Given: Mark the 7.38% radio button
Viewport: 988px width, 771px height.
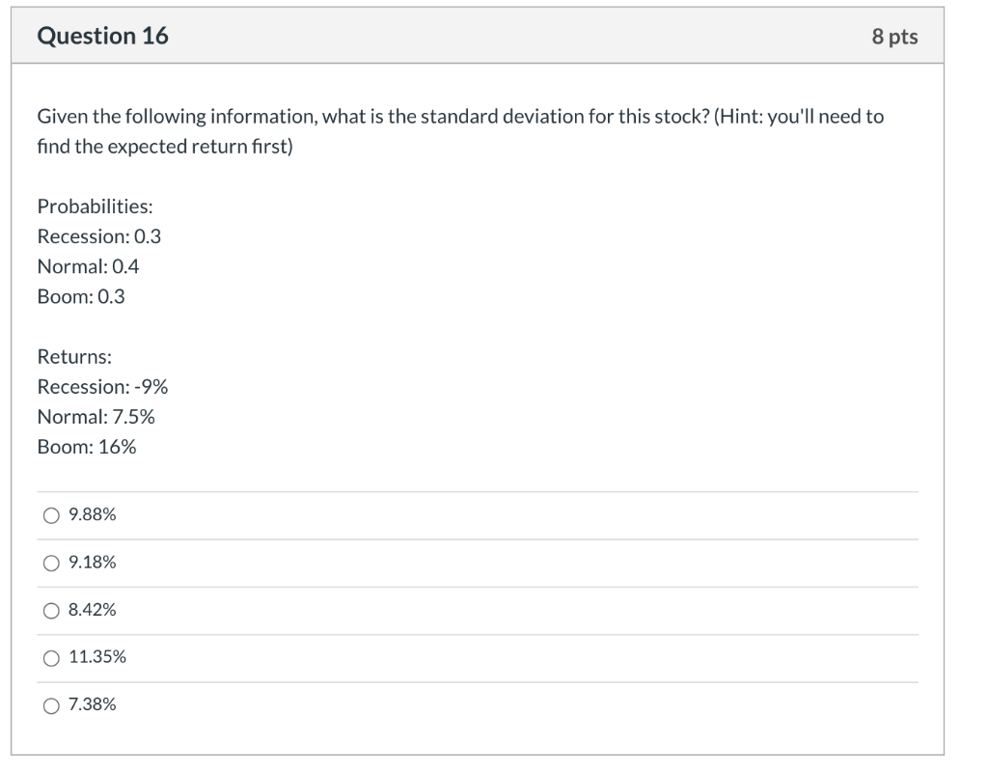Looking at the screenshot, I should point(50,705).
